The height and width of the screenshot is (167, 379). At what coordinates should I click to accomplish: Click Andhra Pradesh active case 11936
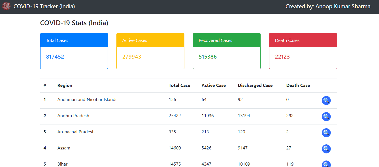tap(208, 116)
